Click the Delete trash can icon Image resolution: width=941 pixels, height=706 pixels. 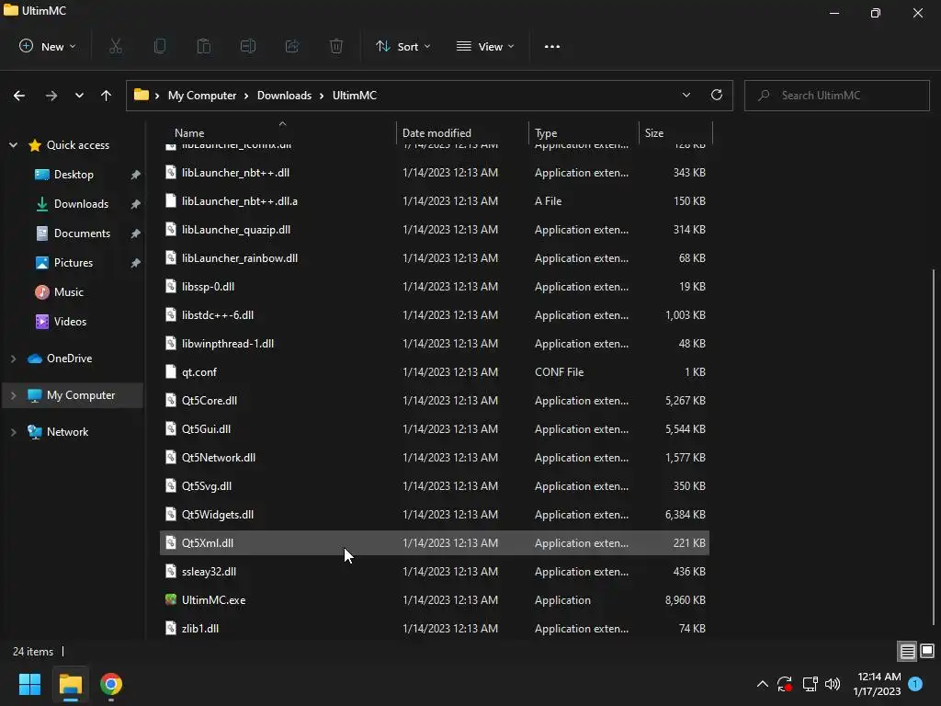(x=336, y=46)
